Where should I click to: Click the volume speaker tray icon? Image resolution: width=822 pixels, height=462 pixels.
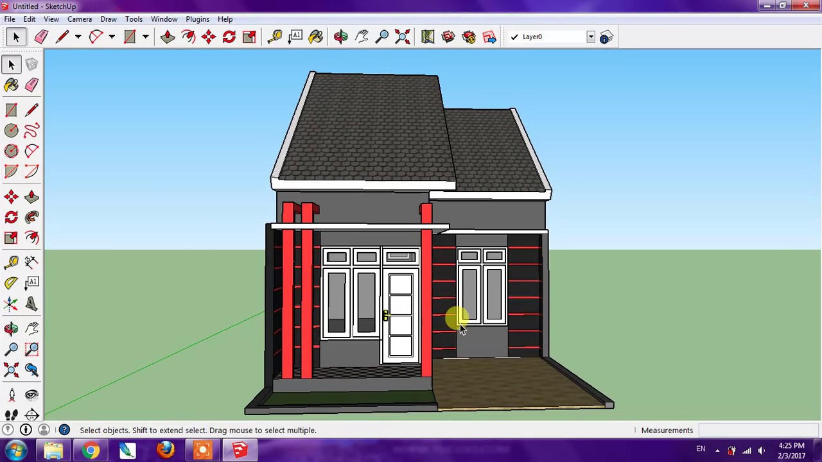click(x=762, y=450)
